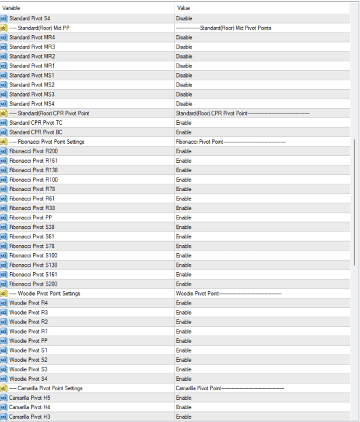Image resolution: width=360 pixels, height=422 pixels.
Task: Click the 'Standard(Floor) CPR Pivot Point' separator value
Action: tap(243, 113)
